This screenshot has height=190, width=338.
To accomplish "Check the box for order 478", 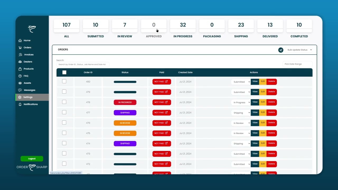I will pos(64,102).
